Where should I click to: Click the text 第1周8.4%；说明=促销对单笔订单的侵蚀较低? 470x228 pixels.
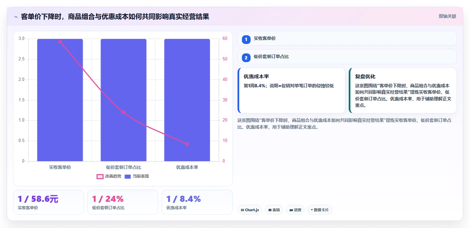pos(289,86)
